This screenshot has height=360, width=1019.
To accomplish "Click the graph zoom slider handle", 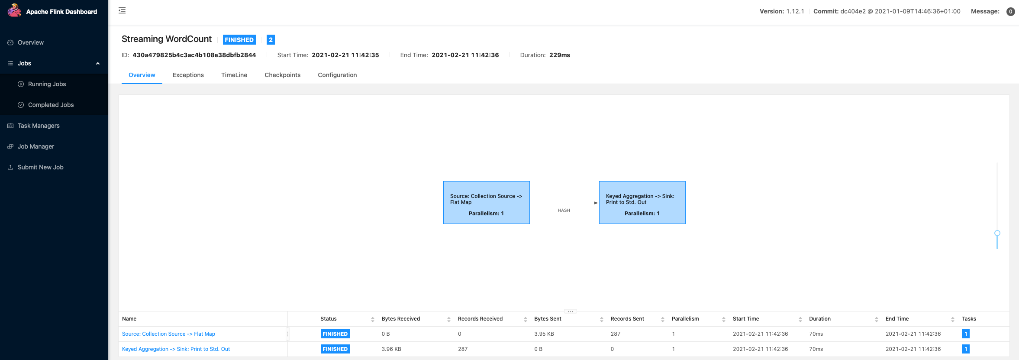I will (997, 233).
